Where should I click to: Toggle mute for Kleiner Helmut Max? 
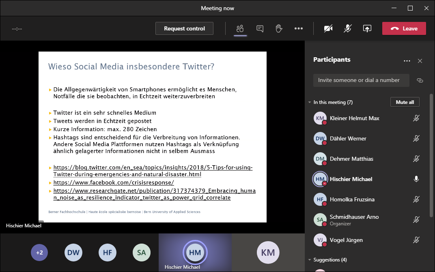(x=416, y=118)
